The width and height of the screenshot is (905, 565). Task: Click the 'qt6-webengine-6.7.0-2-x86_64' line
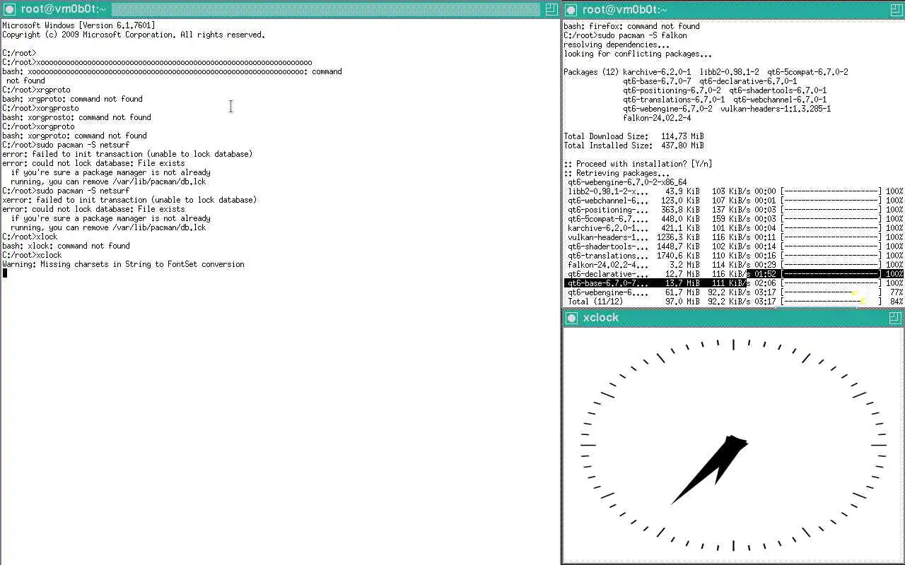pos(627,182)
